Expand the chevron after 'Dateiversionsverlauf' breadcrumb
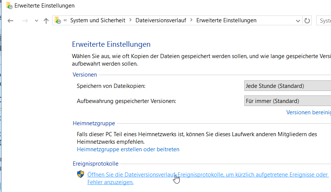 coord(191,20)
